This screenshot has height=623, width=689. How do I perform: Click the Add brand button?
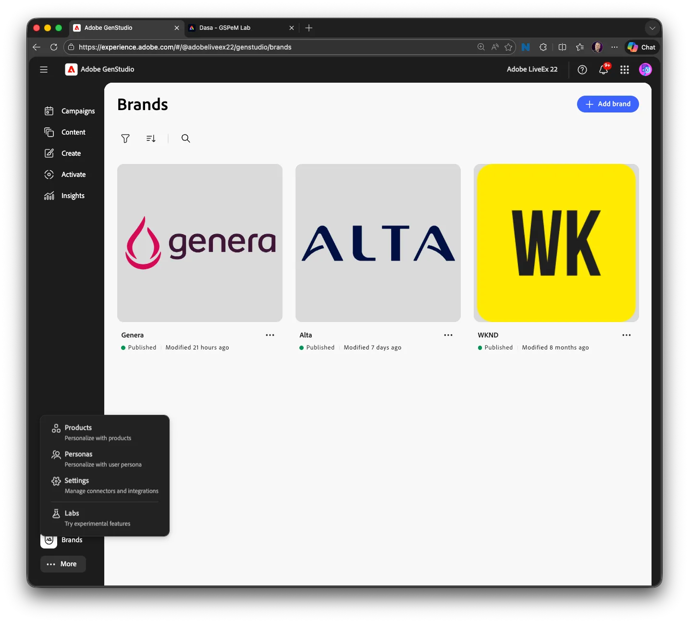(608, 104)
